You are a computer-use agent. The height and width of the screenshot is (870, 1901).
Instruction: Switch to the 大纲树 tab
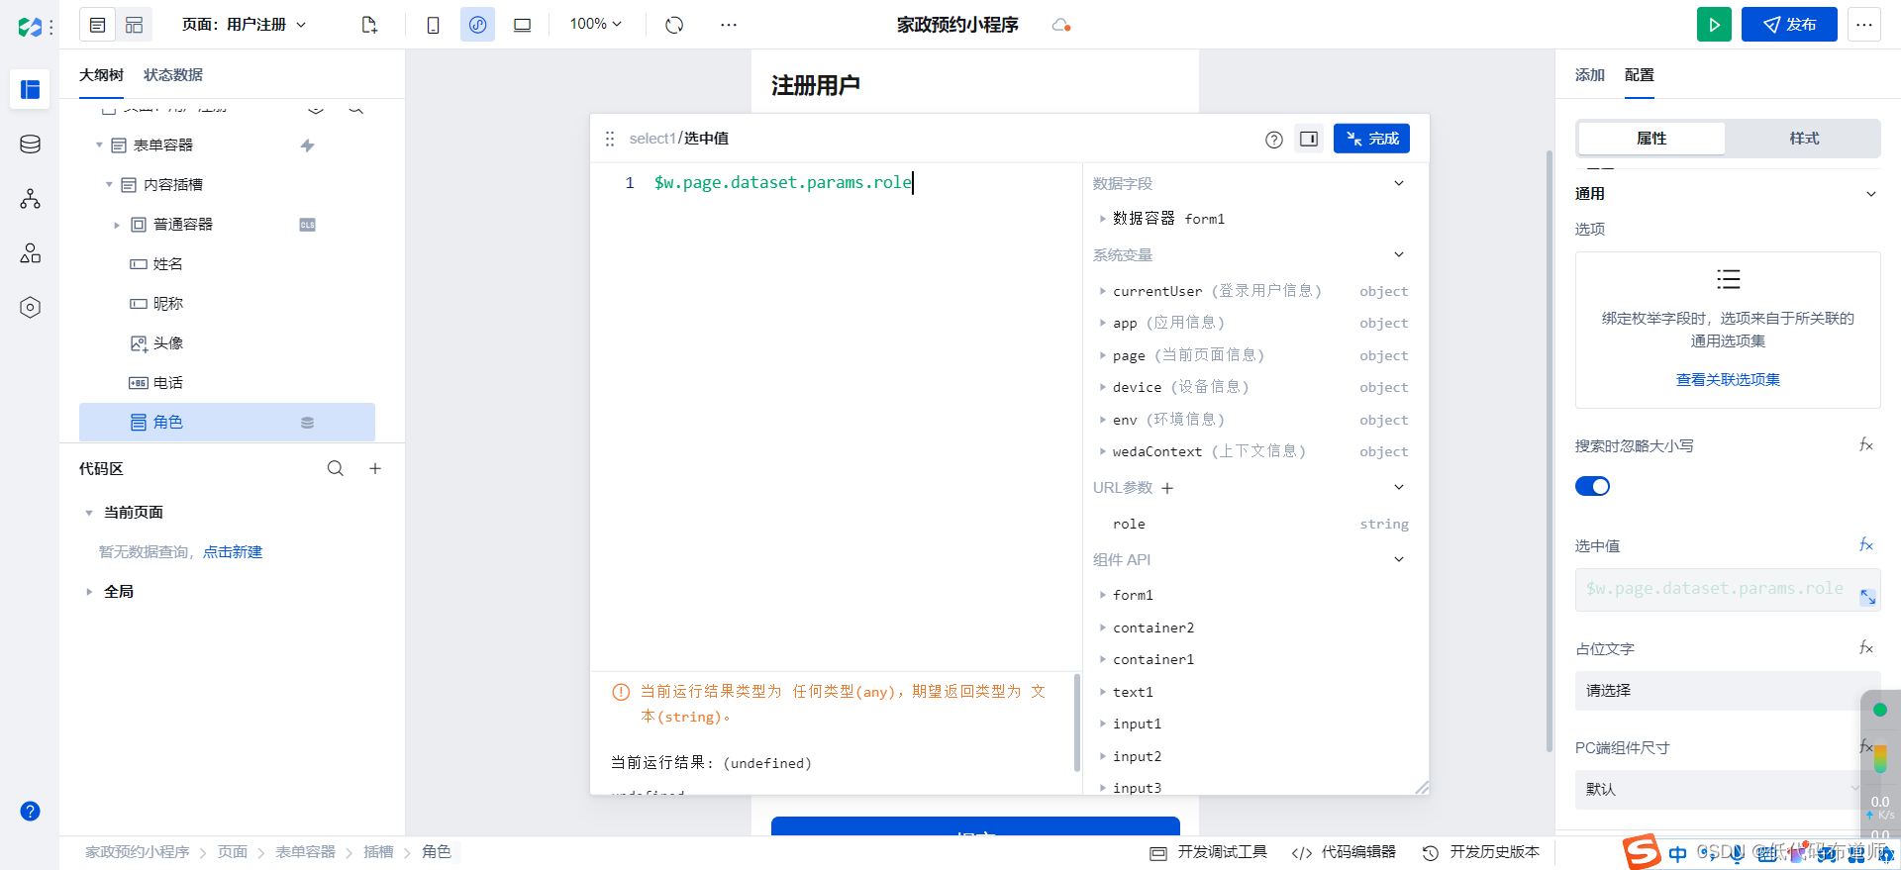point(101,75)
